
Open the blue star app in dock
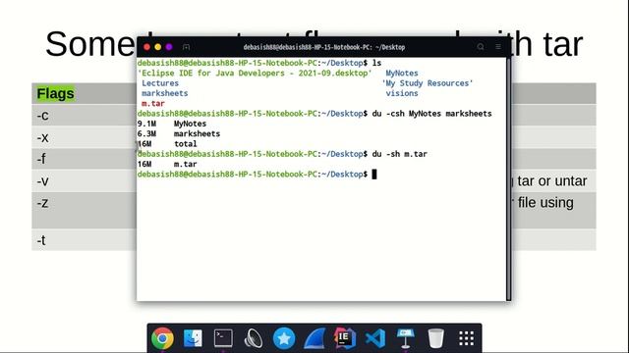point(284,338)
